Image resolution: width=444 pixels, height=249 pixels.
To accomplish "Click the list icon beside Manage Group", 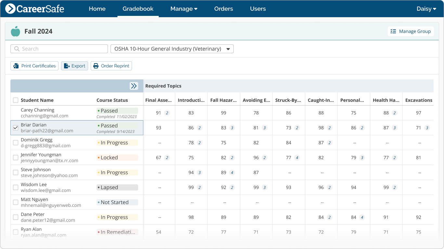I will tap(393, 31).
